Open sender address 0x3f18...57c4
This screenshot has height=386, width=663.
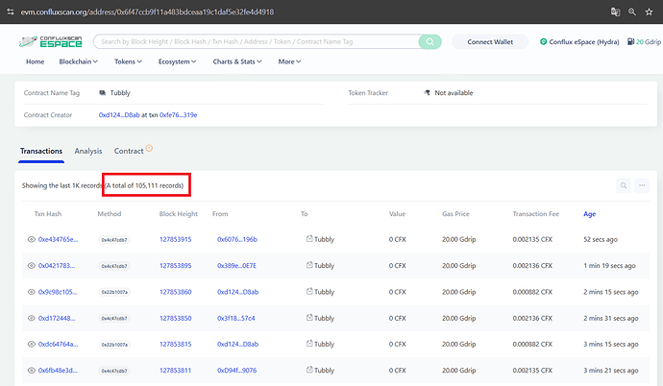[236, 318]
